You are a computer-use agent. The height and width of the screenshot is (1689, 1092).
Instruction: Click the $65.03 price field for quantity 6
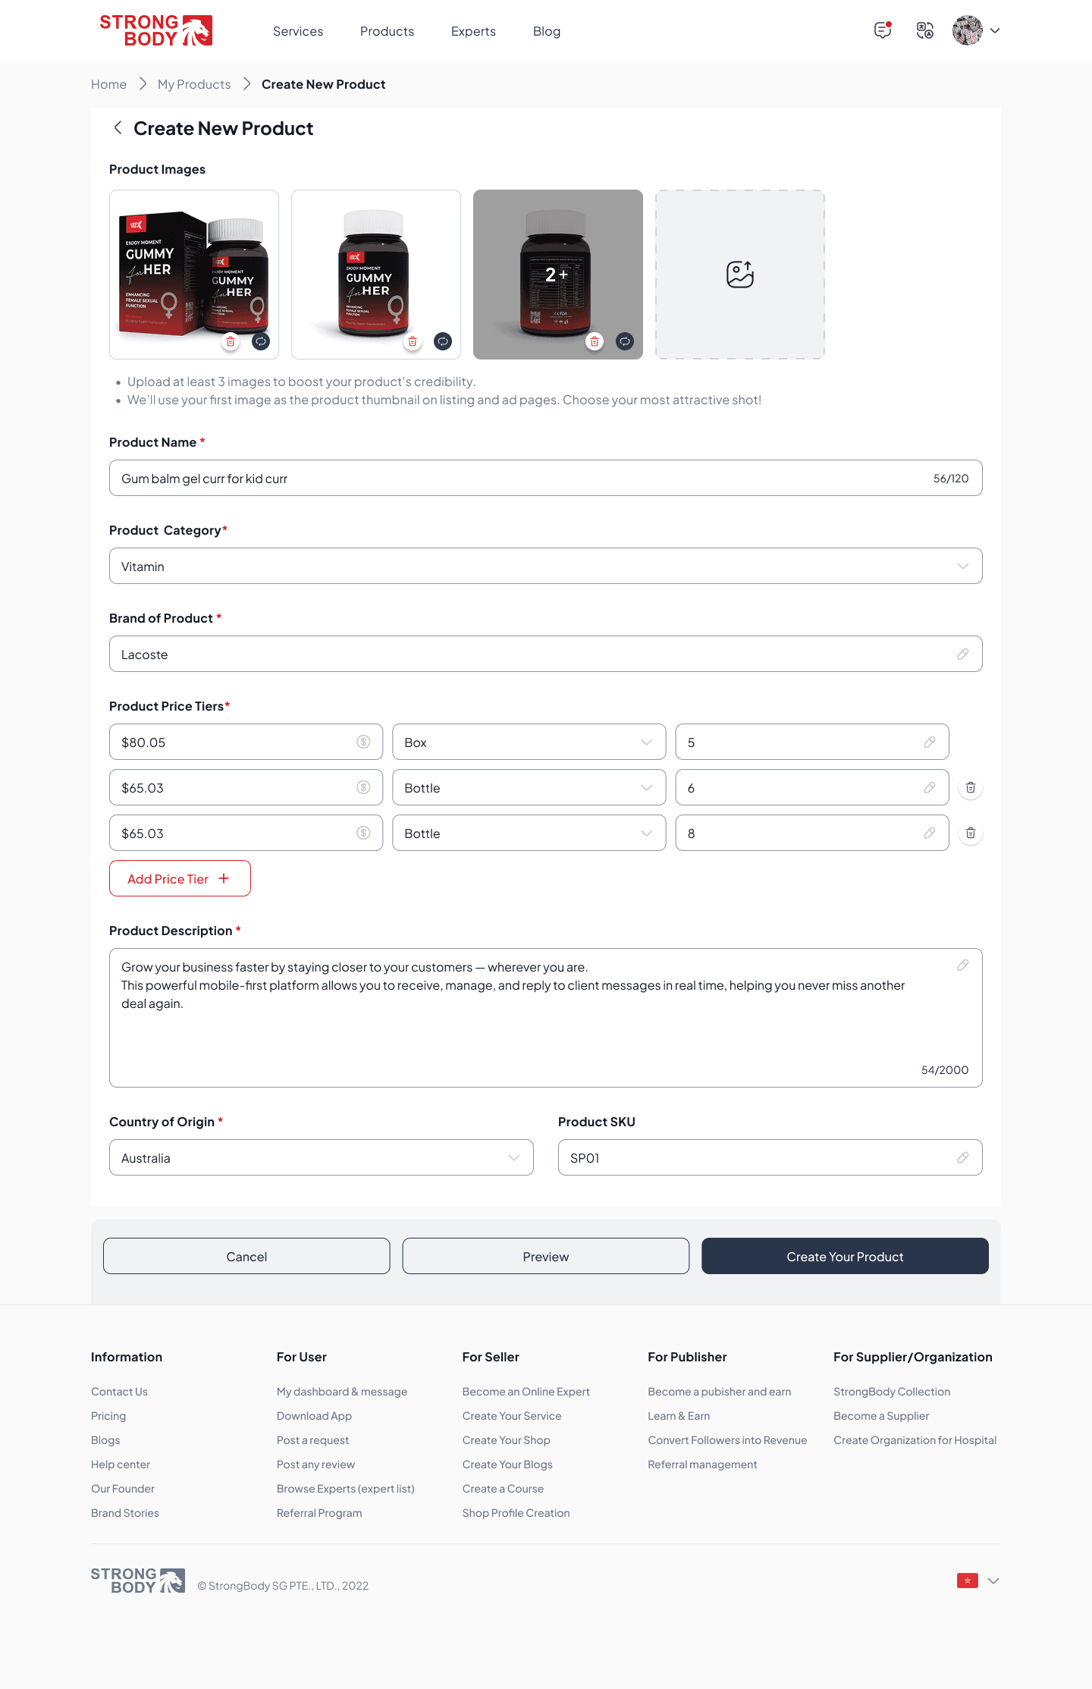pos(246,787)
